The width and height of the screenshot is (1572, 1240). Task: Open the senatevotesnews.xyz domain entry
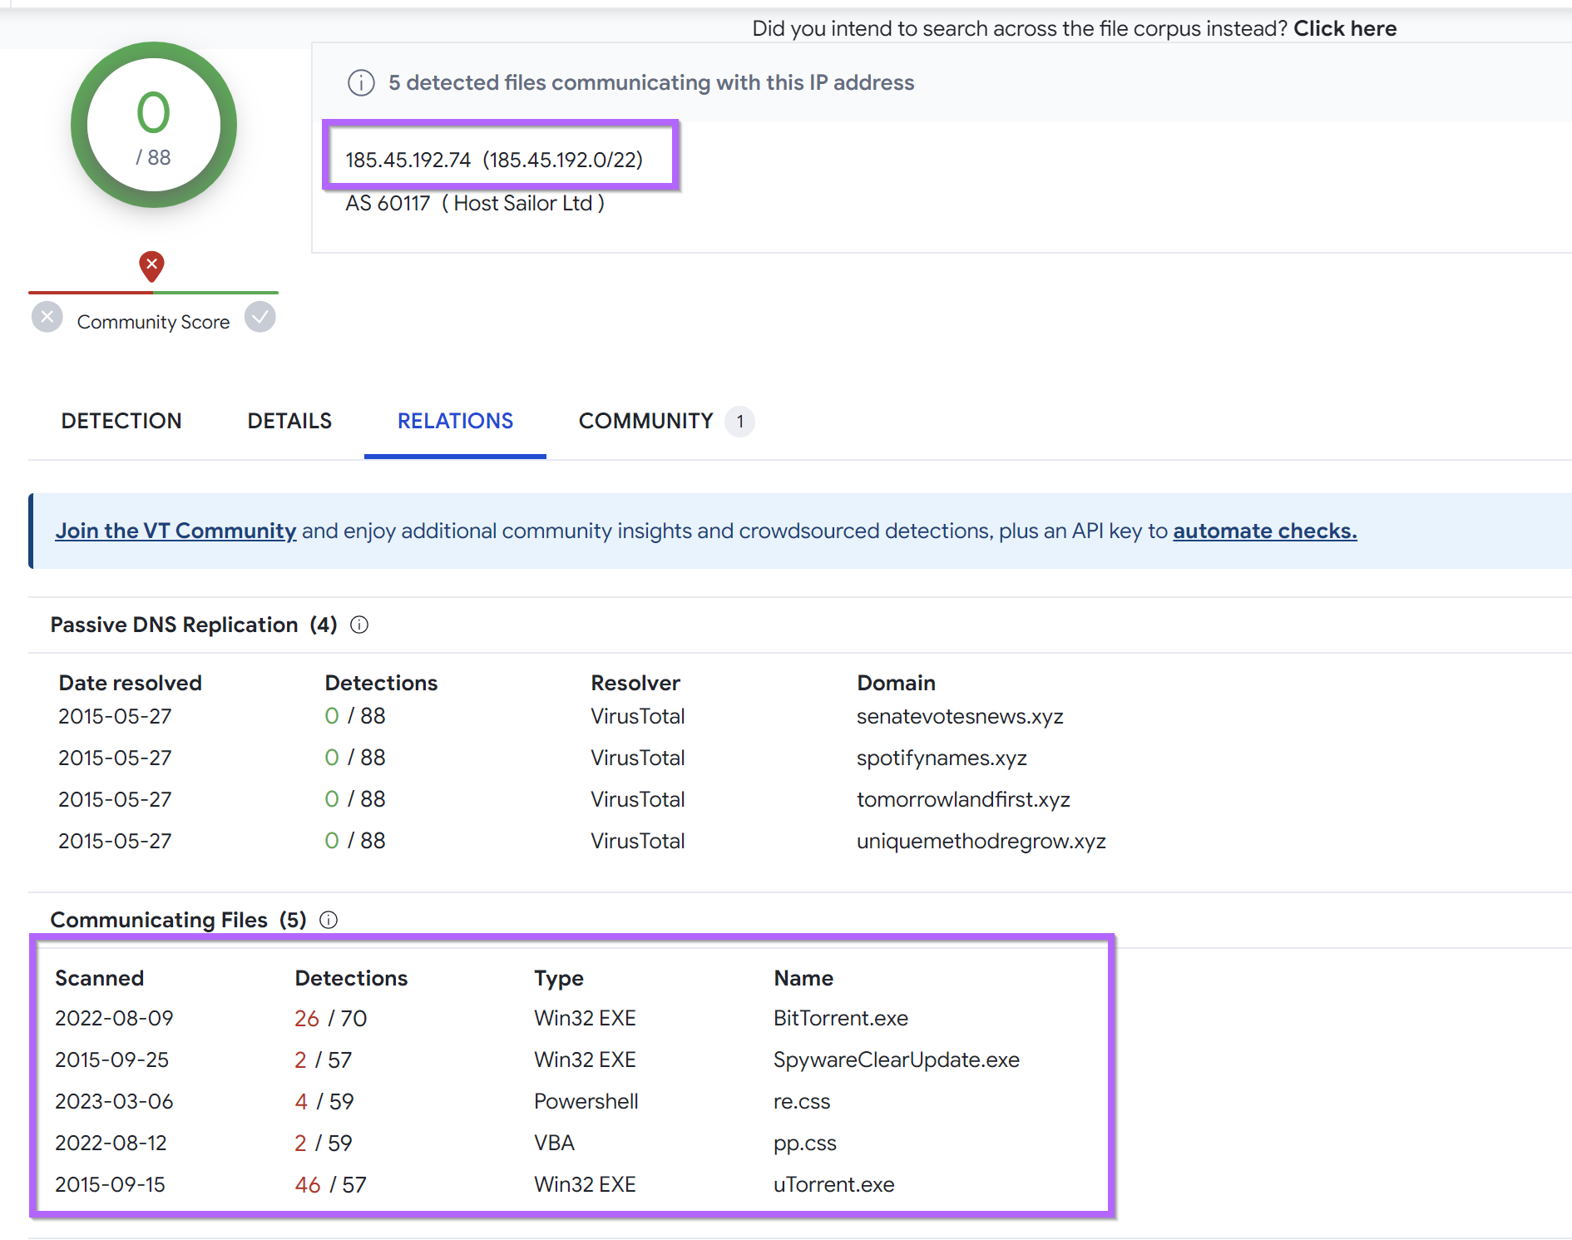click(960, 716)
